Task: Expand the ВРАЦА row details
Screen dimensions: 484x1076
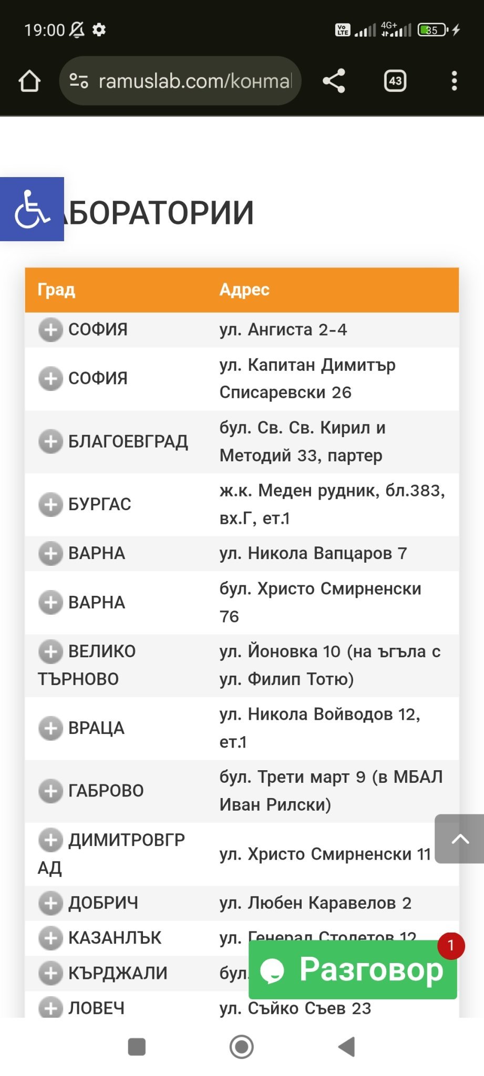Action: point(50,728)
